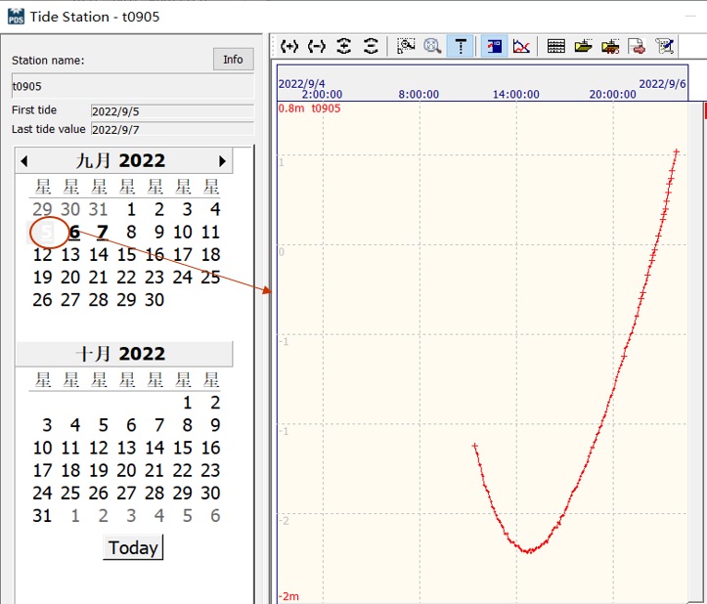The image size is (707, 604).
Task: Select September 12 in the calendar
Action: 42,255
